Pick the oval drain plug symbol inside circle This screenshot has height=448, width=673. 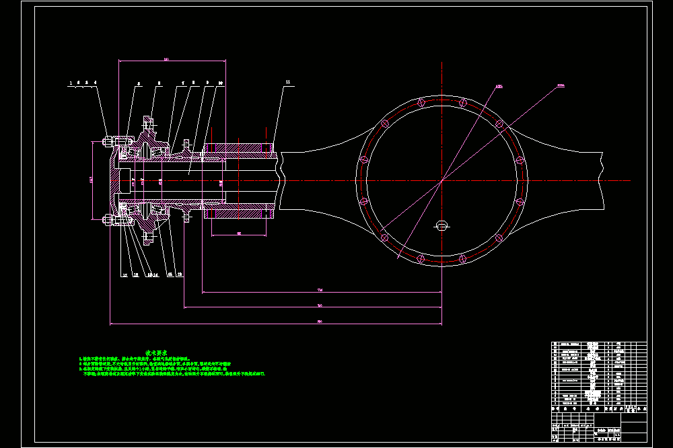click(441, 225)
